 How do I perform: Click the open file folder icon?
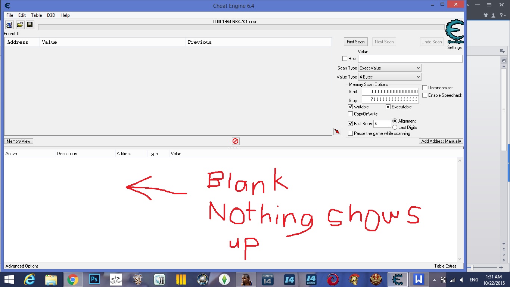click(20, 25)
